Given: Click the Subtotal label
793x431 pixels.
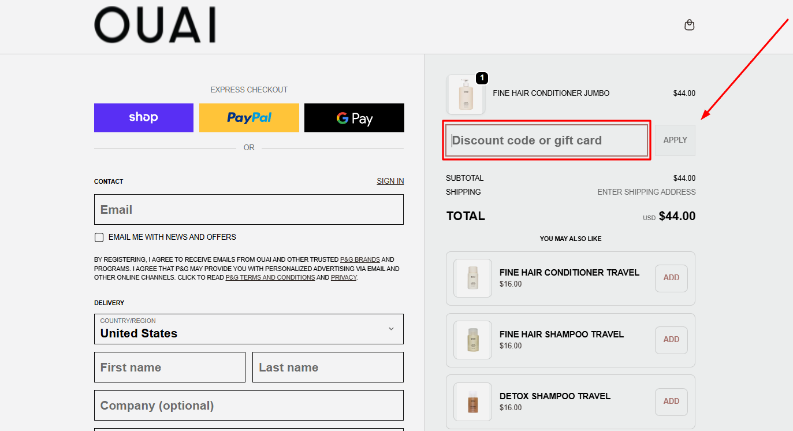Looking at the screenshot, I should point(465,178).
